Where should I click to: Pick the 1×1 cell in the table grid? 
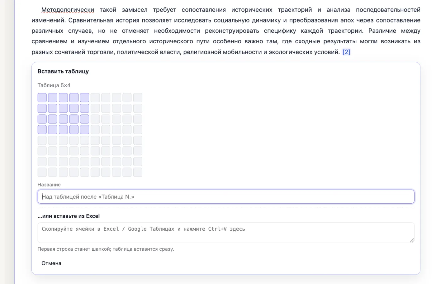click(x=42, y=98)
